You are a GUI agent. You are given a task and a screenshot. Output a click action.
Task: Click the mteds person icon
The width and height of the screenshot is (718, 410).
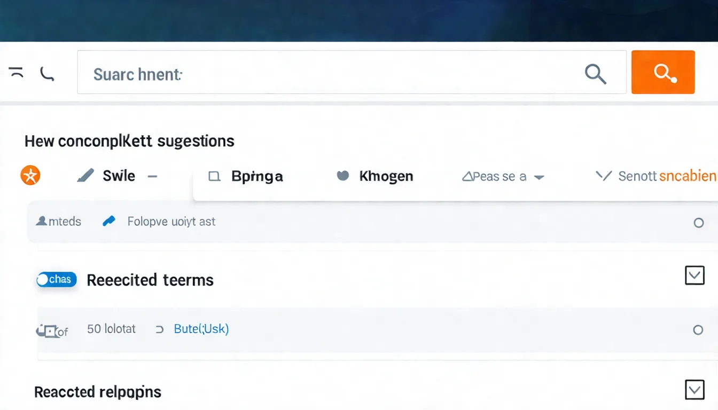(42, 221)
